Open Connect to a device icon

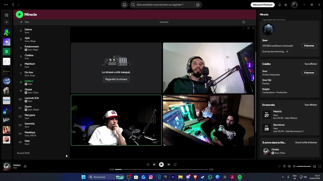[x=289, y=166]
